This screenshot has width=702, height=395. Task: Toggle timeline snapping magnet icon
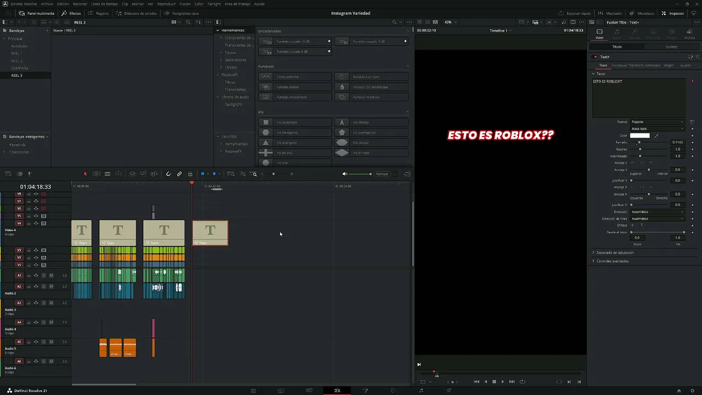coord(168,174)
